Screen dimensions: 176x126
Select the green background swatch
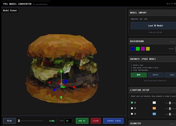point(138,49)
